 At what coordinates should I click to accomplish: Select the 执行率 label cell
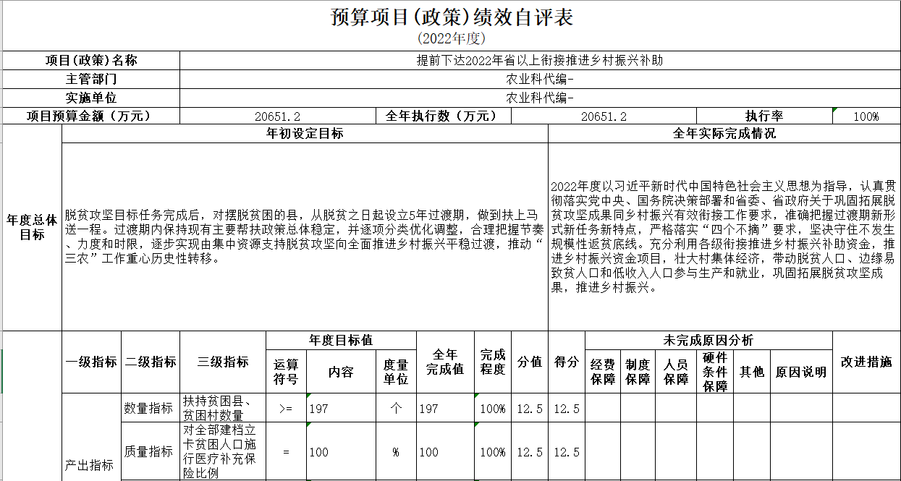pyautogui.click(x=764, y=116)
